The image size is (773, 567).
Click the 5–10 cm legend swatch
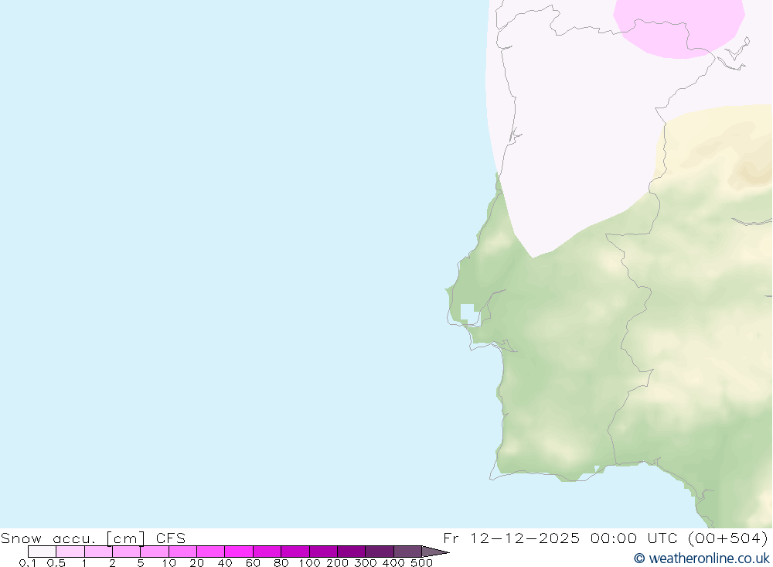155,552
